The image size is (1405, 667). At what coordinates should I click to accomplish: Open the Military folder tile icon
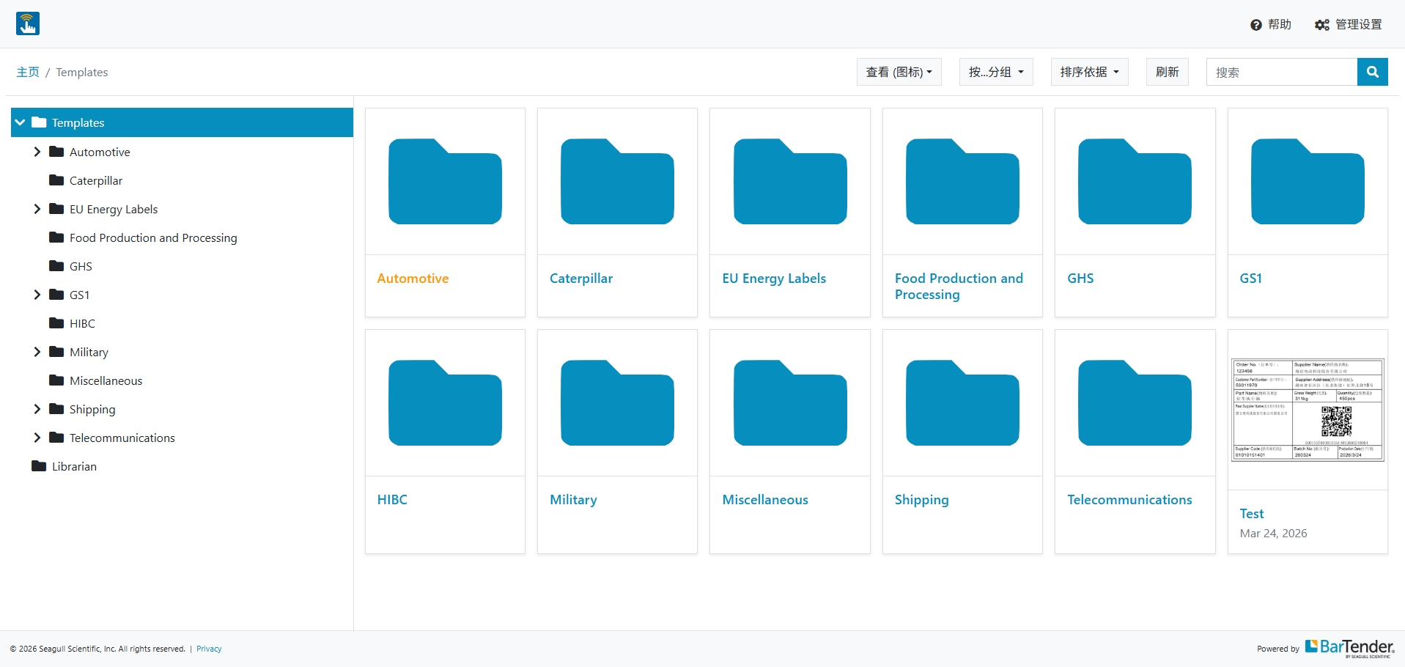(617, 402)
